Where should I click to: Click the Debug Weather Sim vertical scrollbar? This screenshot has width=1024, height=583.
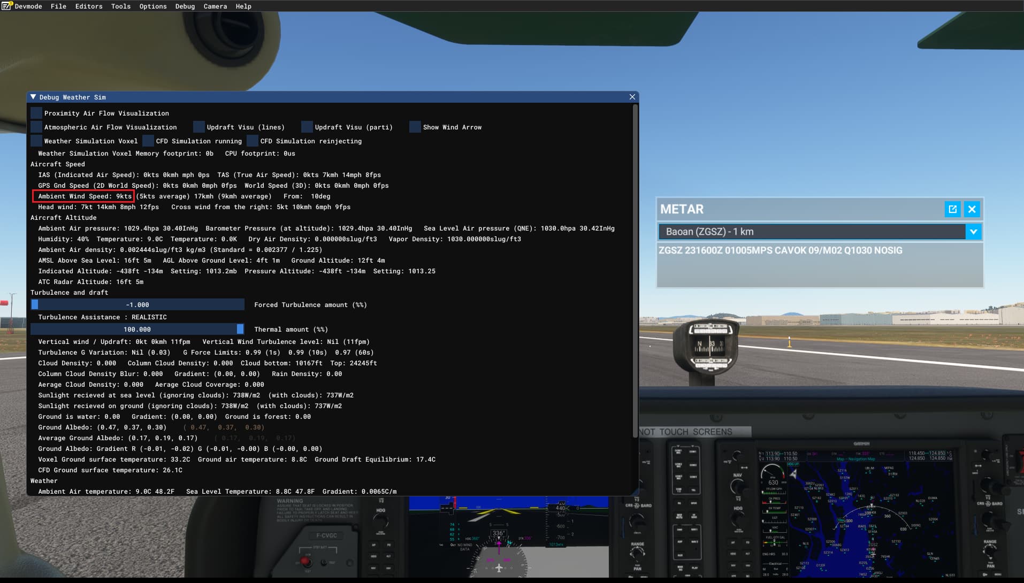point(635,267)
